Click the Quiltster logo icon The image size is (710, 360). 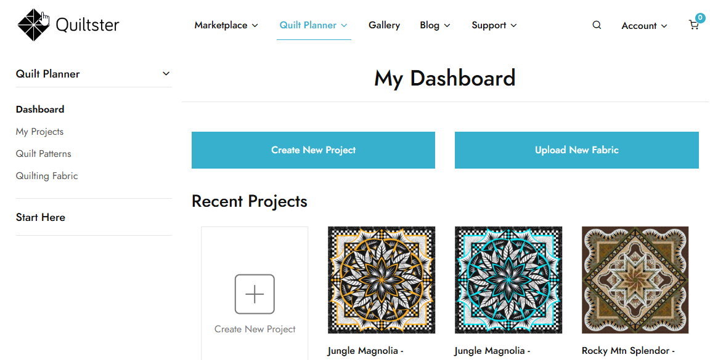coord(33,25)
